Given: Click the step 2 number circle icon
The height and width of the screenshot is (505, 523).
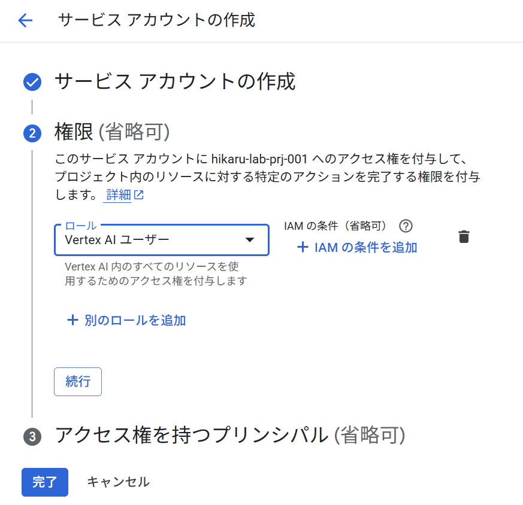Looking at the screenshot, I should click(x=32, y=133).
